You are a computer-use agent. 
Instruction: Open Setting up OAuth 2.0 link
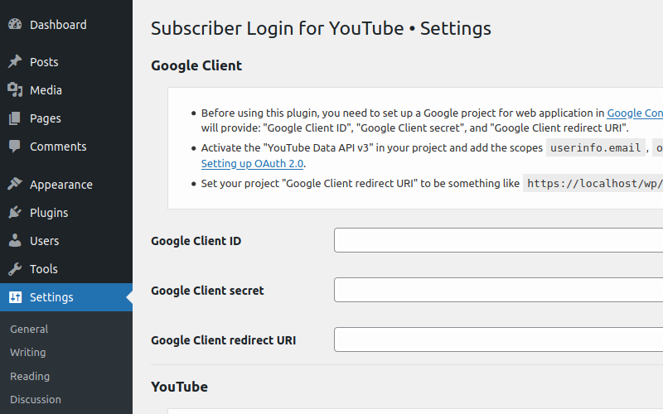252,163
